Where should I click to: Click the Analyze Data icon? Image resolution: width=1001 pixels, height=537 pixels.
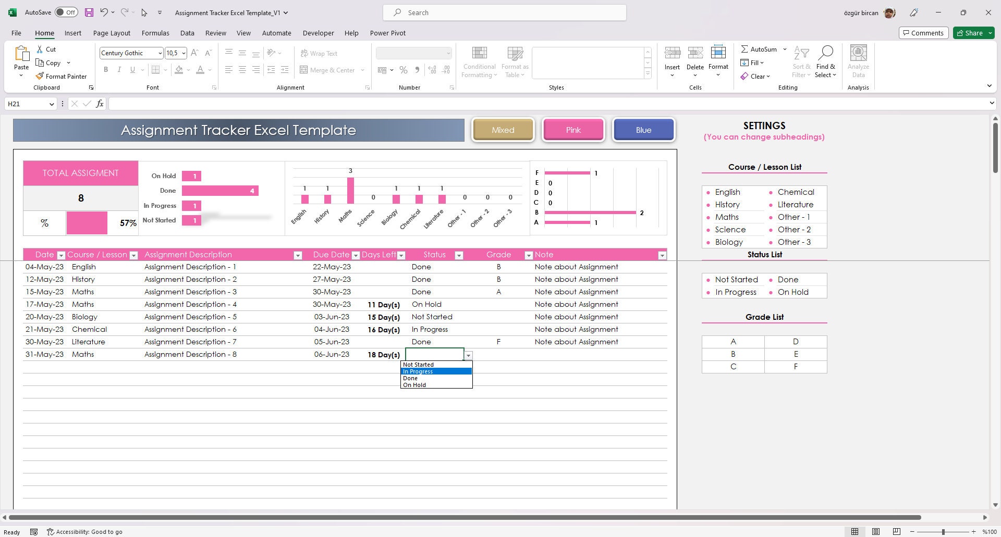[858, 53]
